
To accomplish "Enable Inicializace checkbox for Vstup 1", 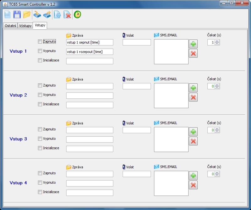I will tap(40, 60).
